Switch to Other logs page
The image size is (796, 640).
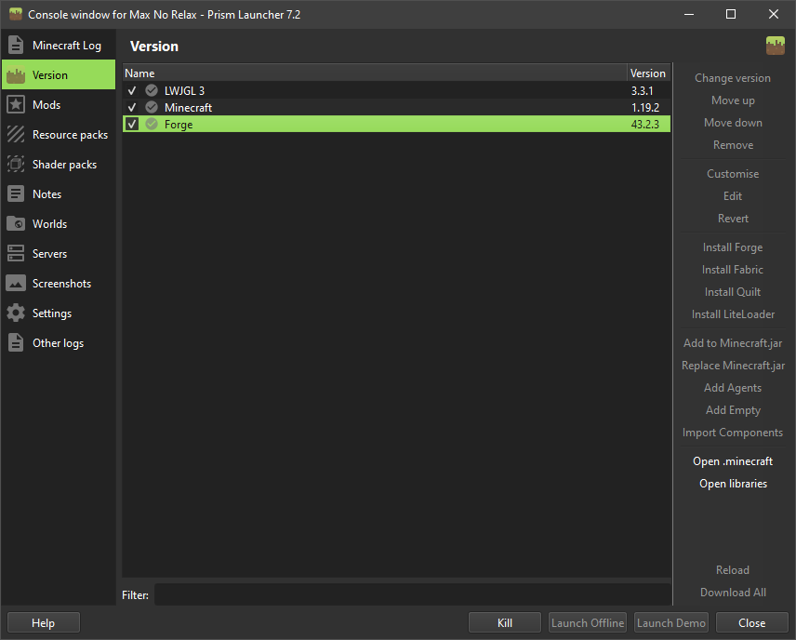(59, 343)
